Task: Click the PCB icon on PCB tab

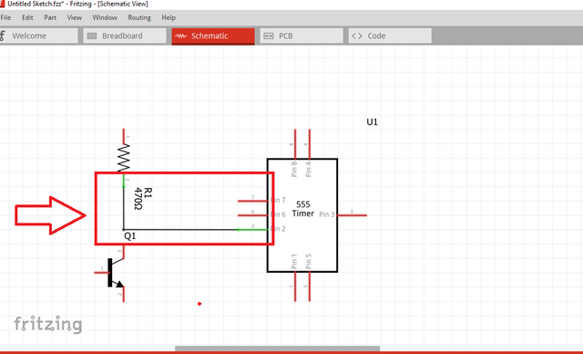Action: (269, 36)
